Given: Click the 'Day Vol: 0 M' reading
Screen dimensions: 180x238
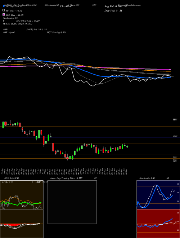Looking at the screenshot, I should tap(113, 10).
